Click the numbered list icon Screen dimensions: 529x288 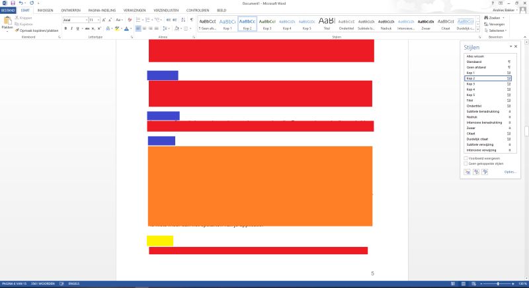(147, 20)
